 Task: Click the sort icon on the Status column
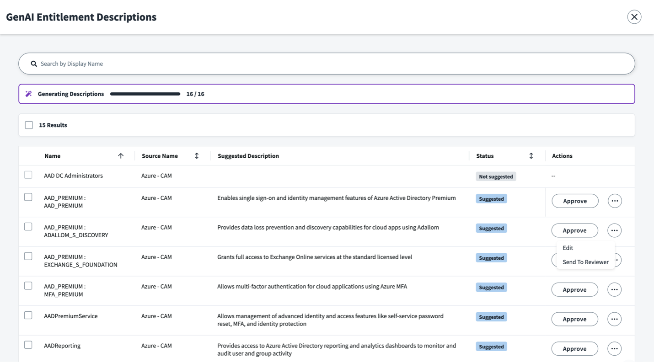531,155
